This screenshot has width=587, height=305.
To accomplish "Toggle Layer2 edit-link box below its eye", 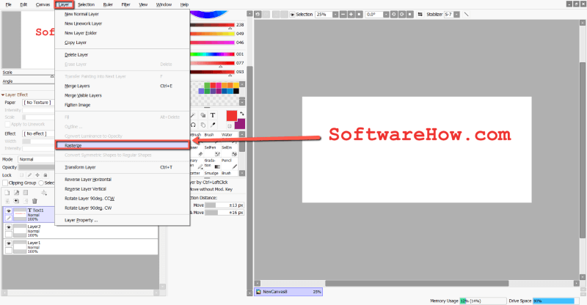I will [x=9, y=235].
